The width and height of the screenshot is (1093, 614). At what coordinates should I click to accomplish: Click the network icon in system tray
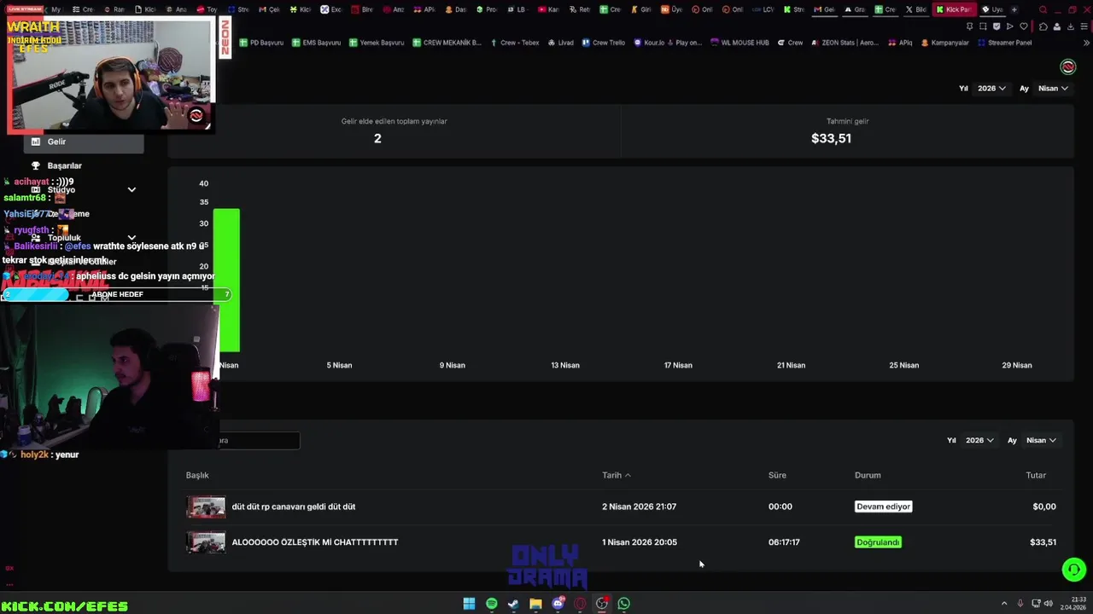pos(1034,604)
